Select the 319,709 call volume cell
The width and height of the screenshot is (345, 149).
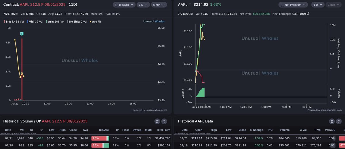click(x=301, y=138)
